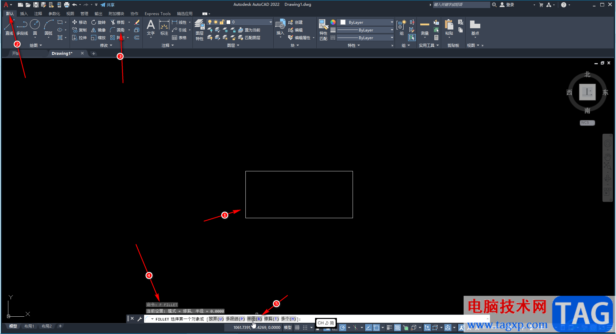This screenshot has height=334, width=616.
Task: Click the 粘贴 (Paste) icon
Action: [x=449, y=27]
